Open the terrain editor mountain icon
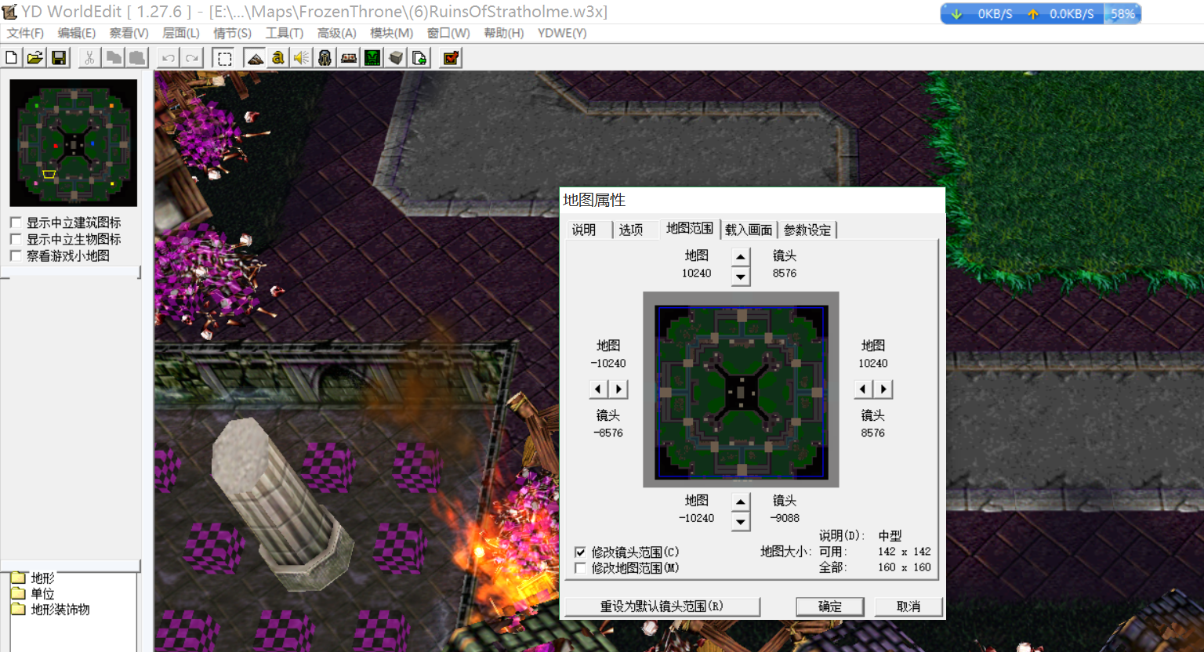Image resolution: width=1204 pixels, height=652 pixels. click(255, 58)
